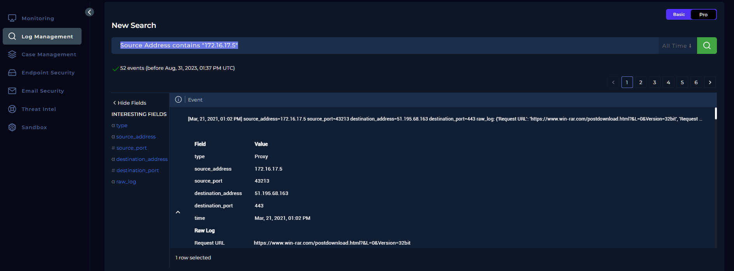
Task: Click the Endpoint Security icon
Action: click(x=12, y=72)
